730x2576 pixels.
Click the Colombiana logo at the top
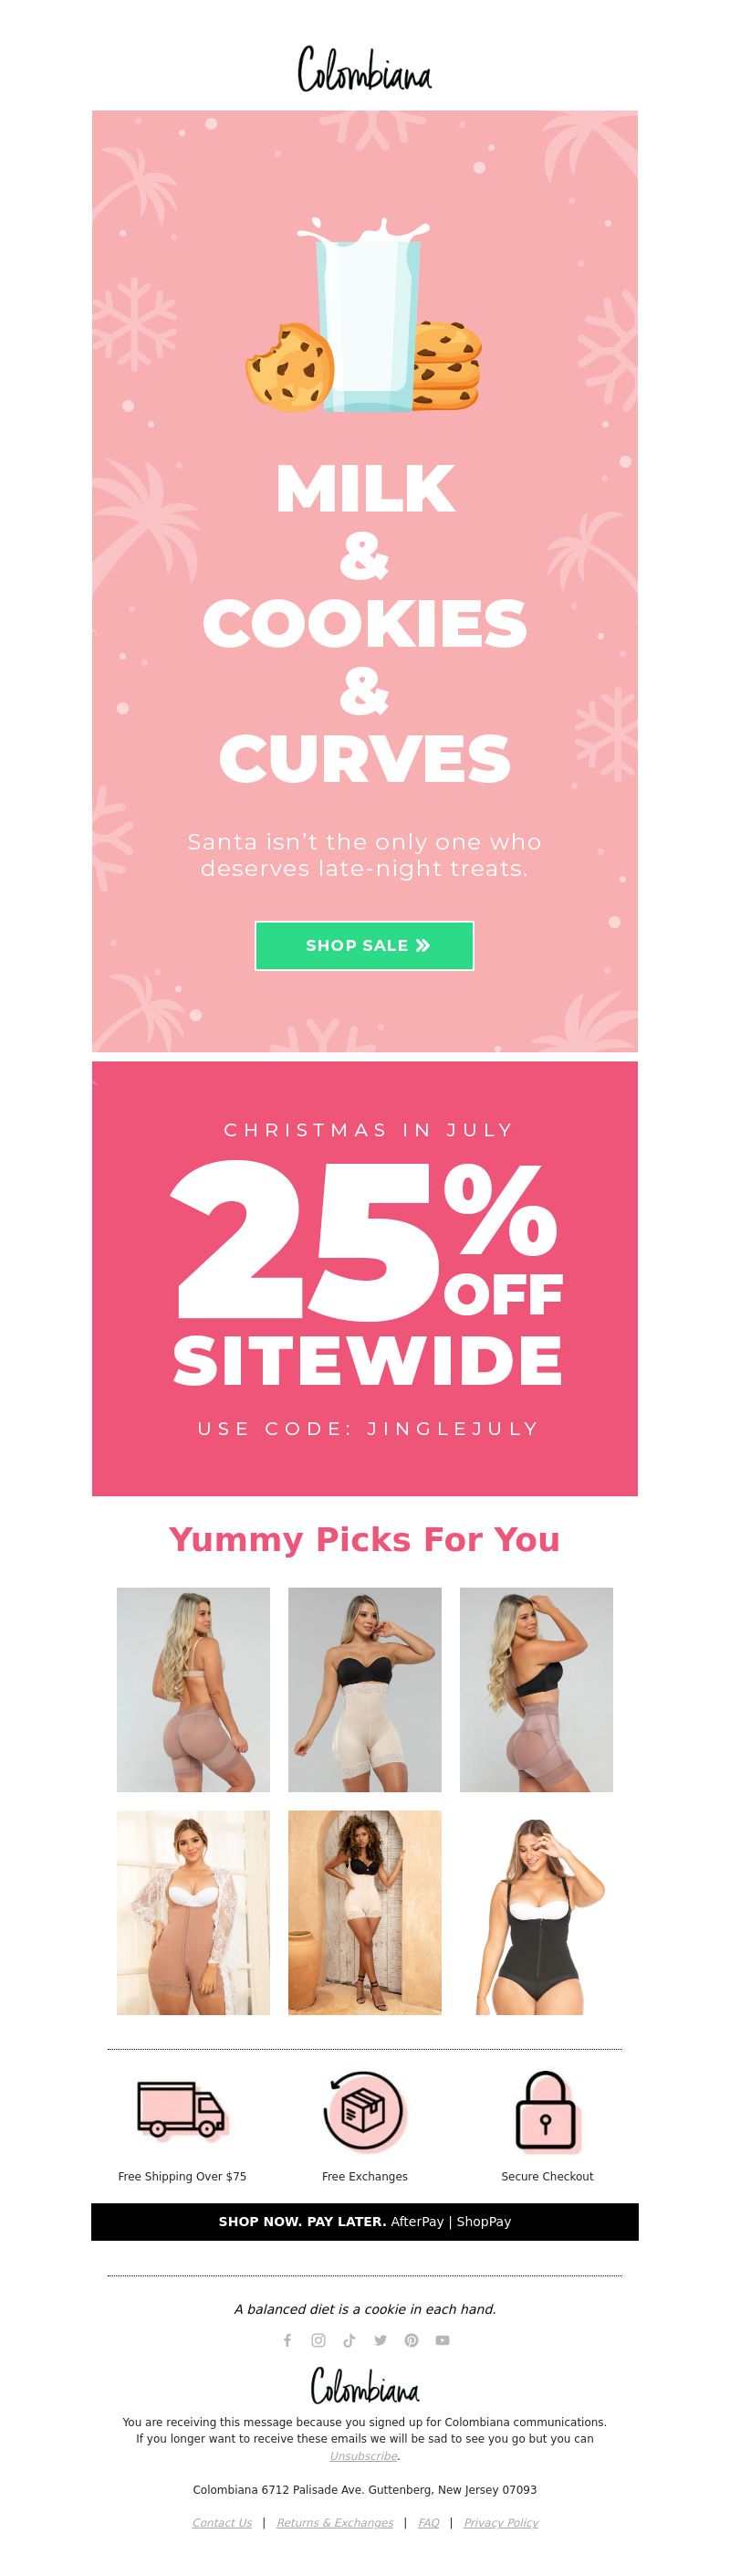click(x=364, y=70)
